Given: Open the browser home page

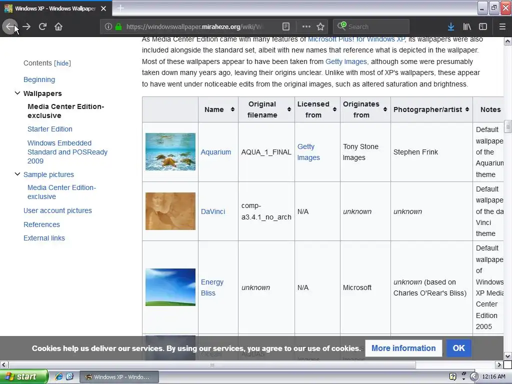Looking at the screenshot, I should click(x=58, y=26).
